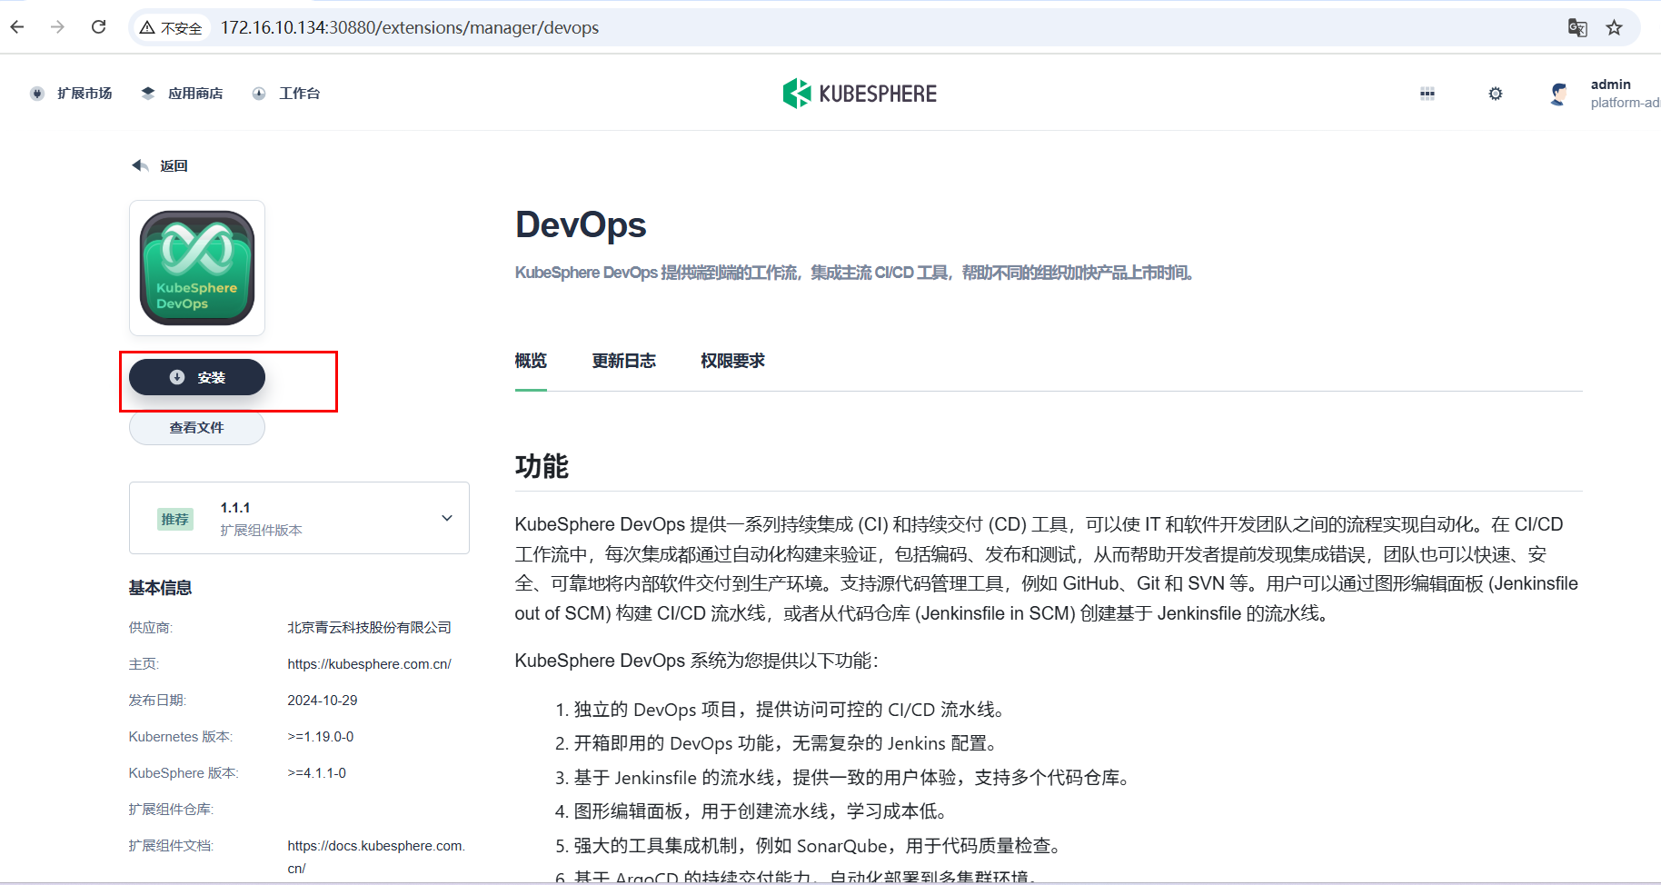Viewport: 1661px width, 885px height.
Task: Click the version dropdown chevron arrow
Action: pos(447,518)
